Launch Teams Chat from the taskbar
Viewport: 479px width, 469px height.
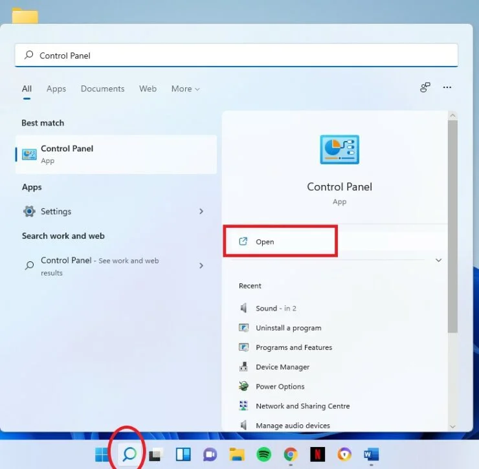point(210,454)
